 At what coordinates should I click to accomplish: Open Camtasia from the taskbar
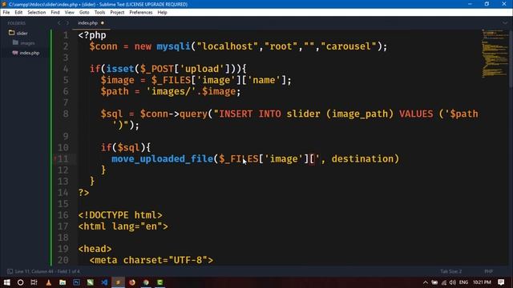click(160, 282)
